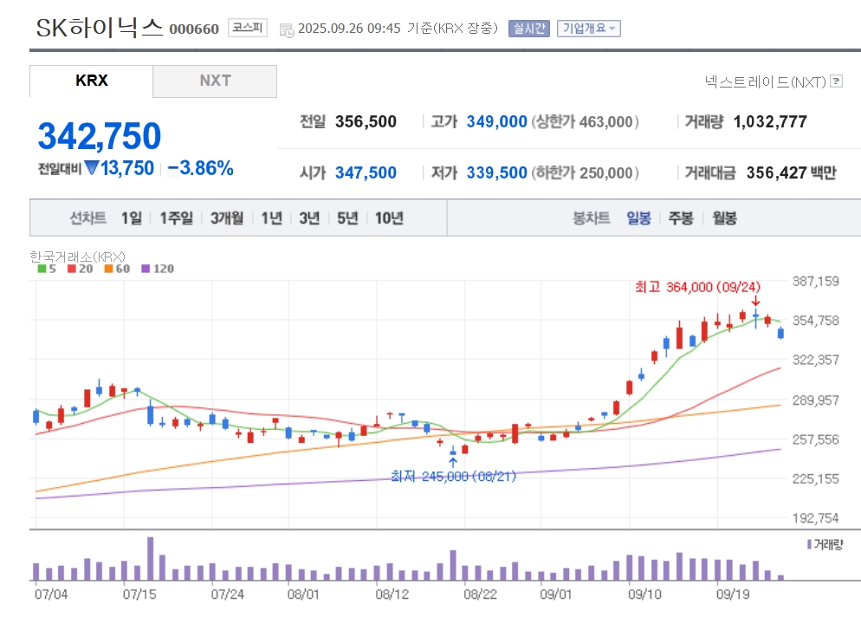The height and width of the screenshot is (624, 861).
Task: Click the purple 거래량 legend icon
Action: click(809, 544)
